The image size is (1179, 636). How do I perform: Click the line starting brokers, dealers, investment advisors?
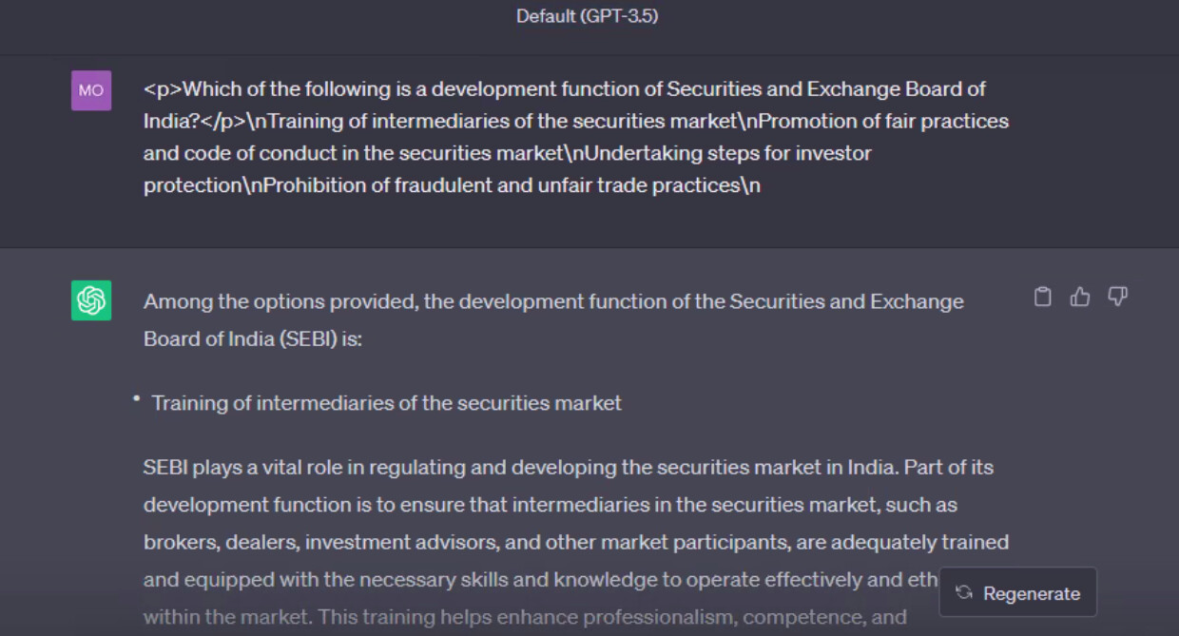(576, 542)
